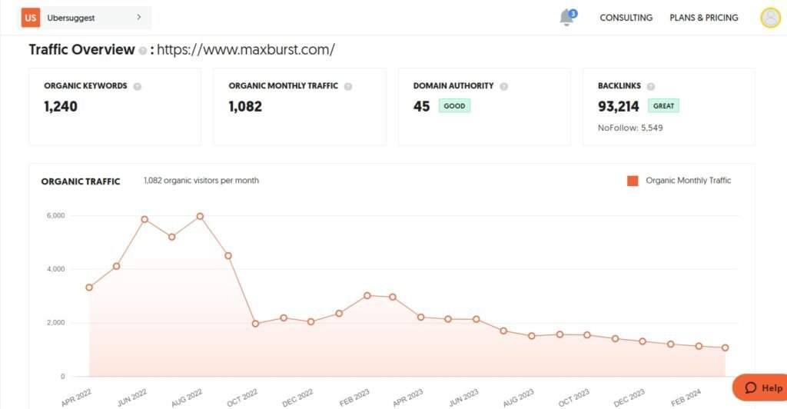This screenshot has height=409, width=787.
Task: Open the user profile avatar
Action: [770, 18]
